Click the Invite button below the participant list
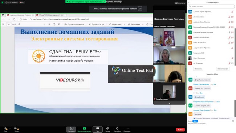 [198, 69]
